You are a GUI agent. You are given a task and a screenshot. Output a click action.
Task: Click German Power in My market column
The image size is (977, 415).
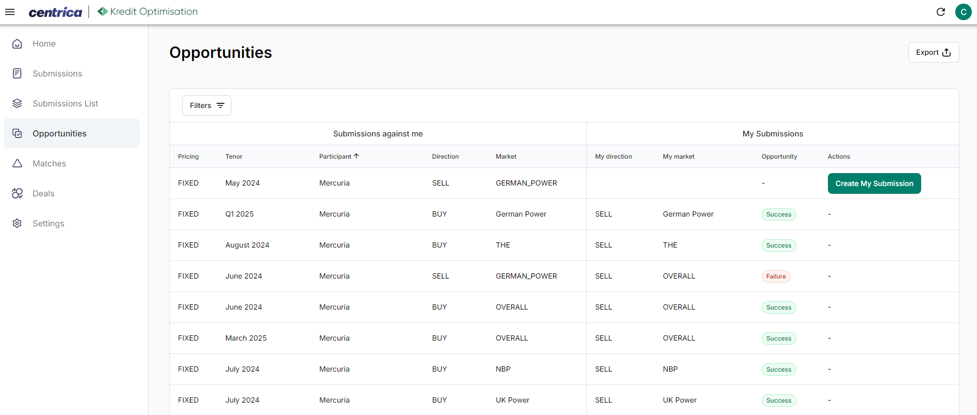point(688,214)
